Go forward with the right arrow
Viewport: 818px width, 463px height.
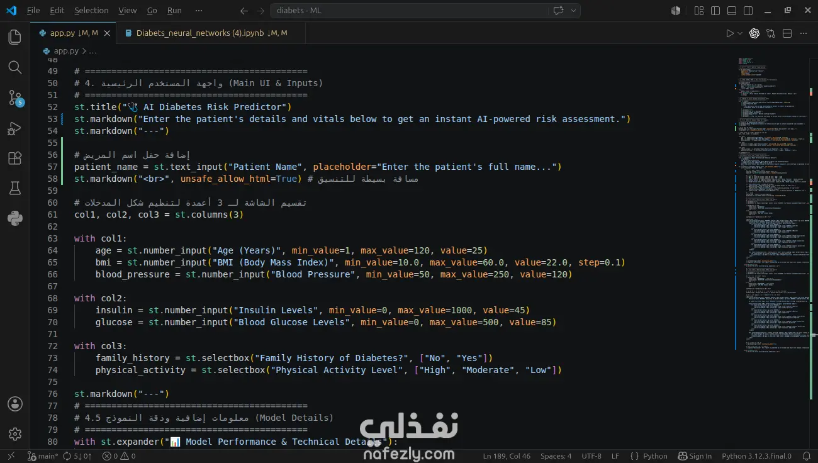click(261, 11)
